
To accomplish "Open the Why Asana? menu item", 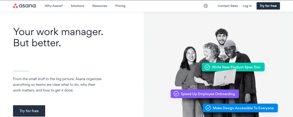I will tap(54, 6).
